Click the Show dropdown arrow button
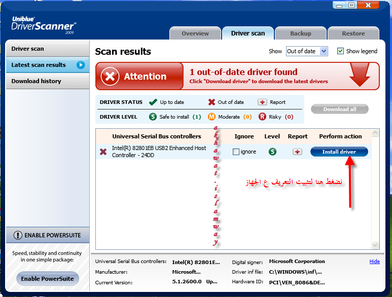Screen dimensions: 392x297 (324, 51)
